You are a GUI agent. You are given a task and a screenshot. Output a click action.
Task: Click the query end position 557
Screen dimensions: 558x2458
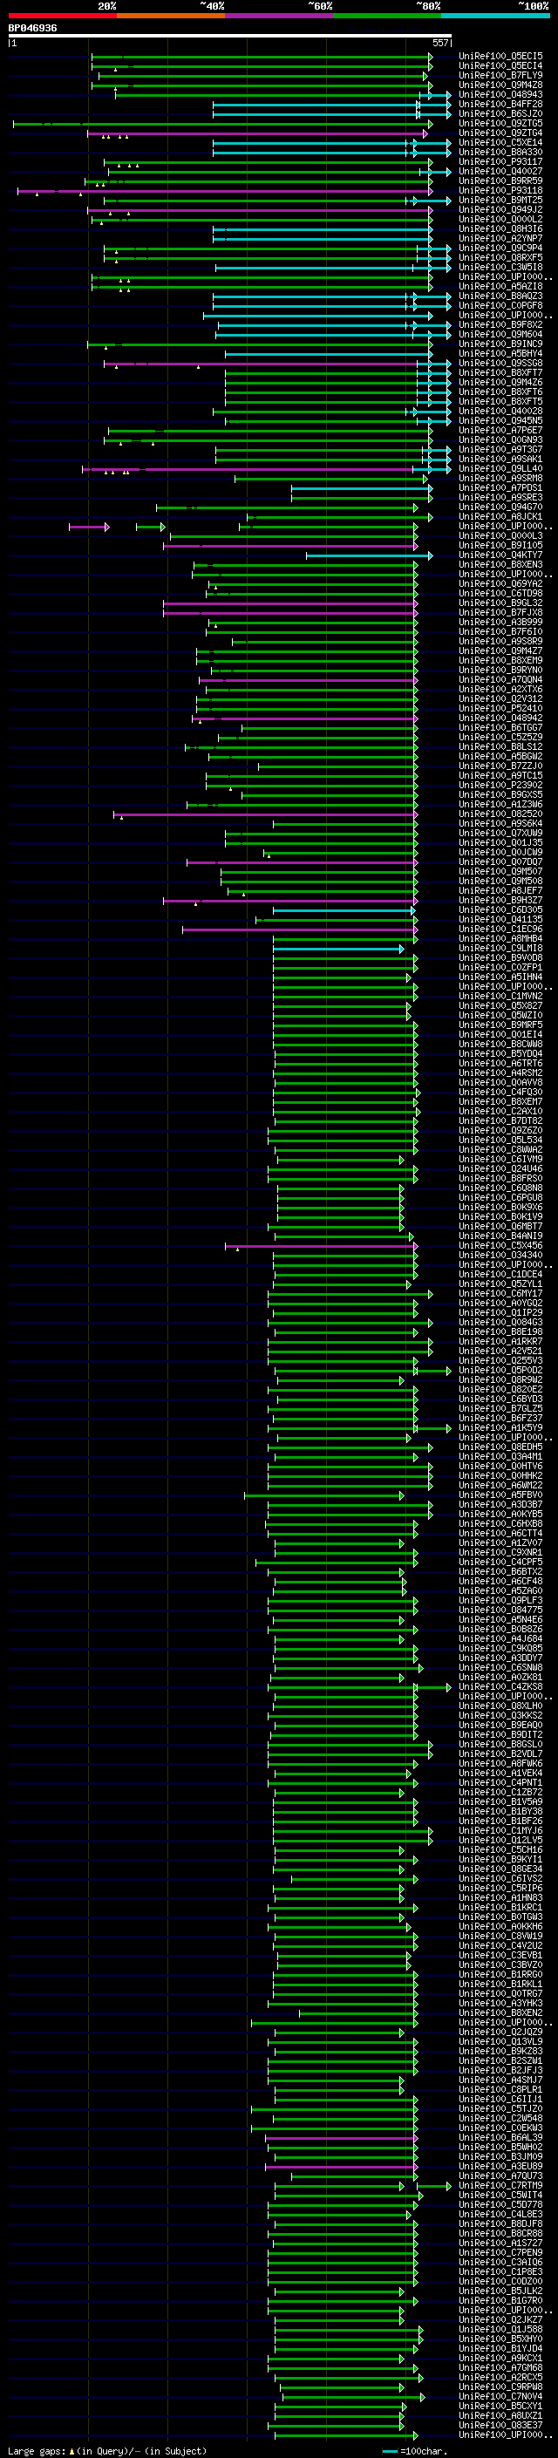(439, 43)
